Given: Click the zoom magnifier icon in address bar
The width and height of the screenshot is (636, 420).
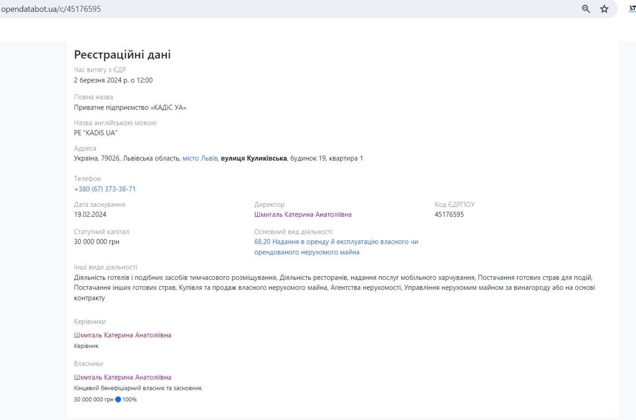Looking at the screenshot, I should 586,9.
